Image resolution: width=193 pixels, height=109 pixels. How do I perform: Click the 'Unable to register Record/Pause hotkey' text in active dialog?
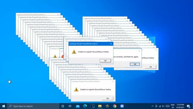point(93,52)
